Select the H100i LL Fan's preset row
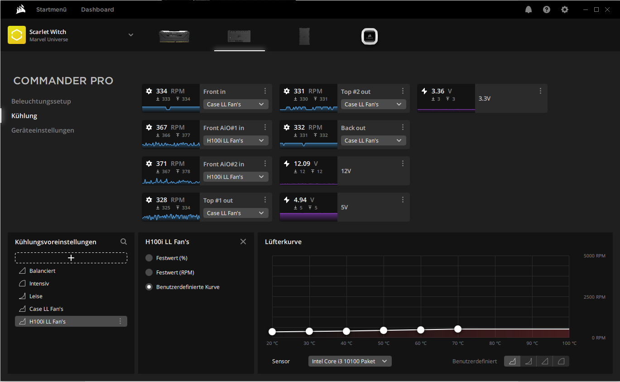Screen dimensions: 620x382 [x=71, y=321]
